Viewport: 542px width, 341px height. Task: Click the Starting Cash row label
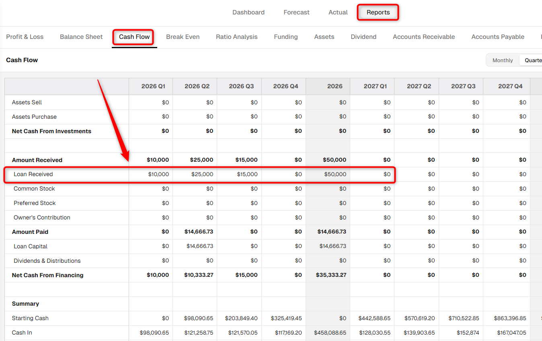coord(30,318)
